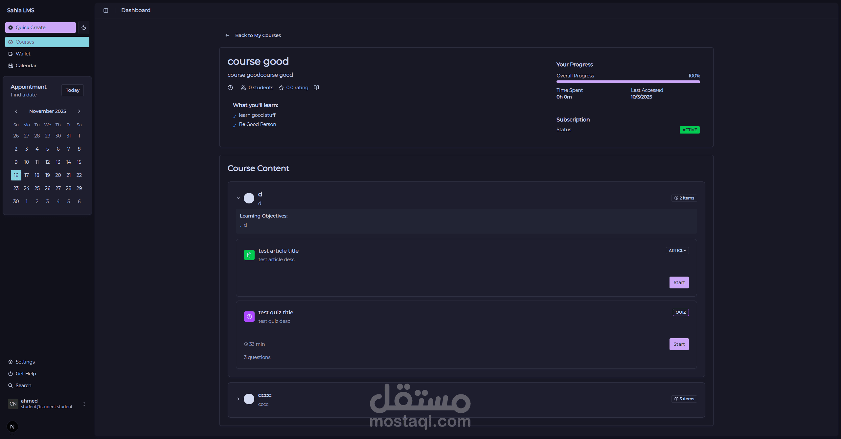This screenshot has width=841, height=439.
Task: Click the overall progress bar
Action: click(628, 82)
